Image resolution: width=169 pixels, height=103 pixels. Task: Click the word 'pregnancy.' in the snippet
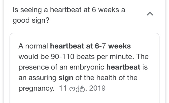36,89
